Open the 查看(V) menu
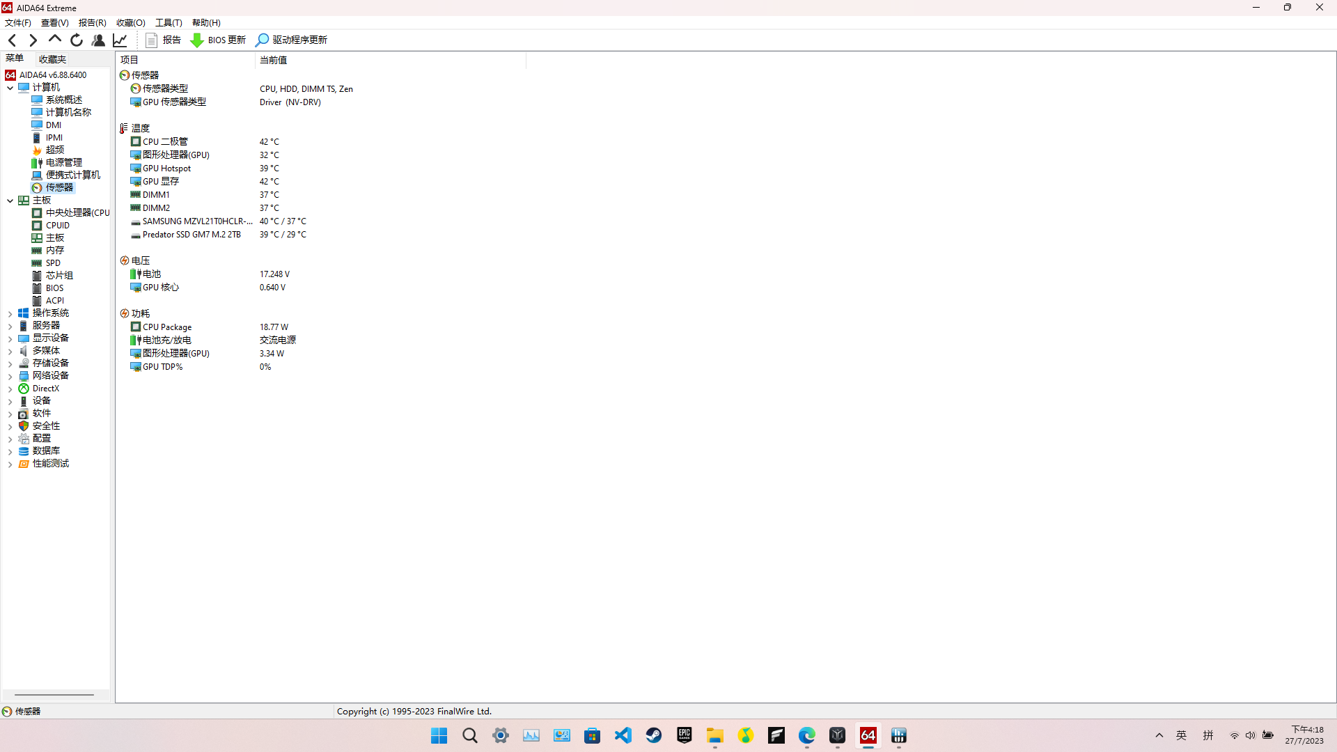Image resolution: width=1337 pixels, height=752 pixels. tap(55, 23)
